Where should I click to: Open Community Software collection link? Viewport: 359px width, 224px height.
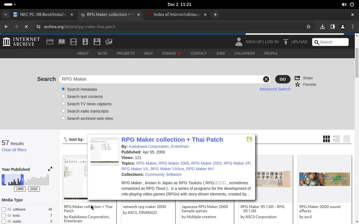(x=163, y=174)
